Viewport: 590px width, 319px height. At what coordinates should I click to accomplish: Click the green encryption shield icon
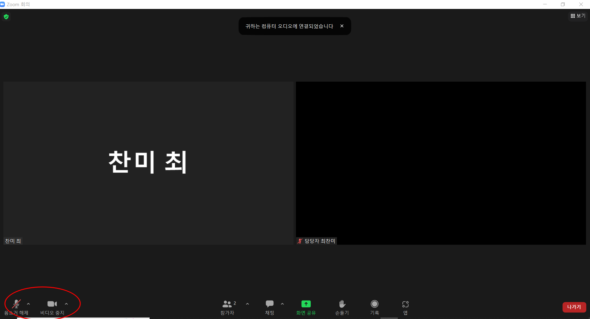pos(6,17)
